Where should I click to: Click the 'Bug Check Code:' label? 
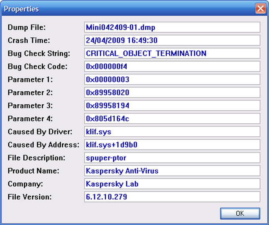pos(38,66)
